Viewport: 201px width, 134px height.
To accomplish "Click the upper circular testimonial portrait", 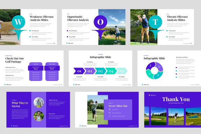I will pos(39,103).
